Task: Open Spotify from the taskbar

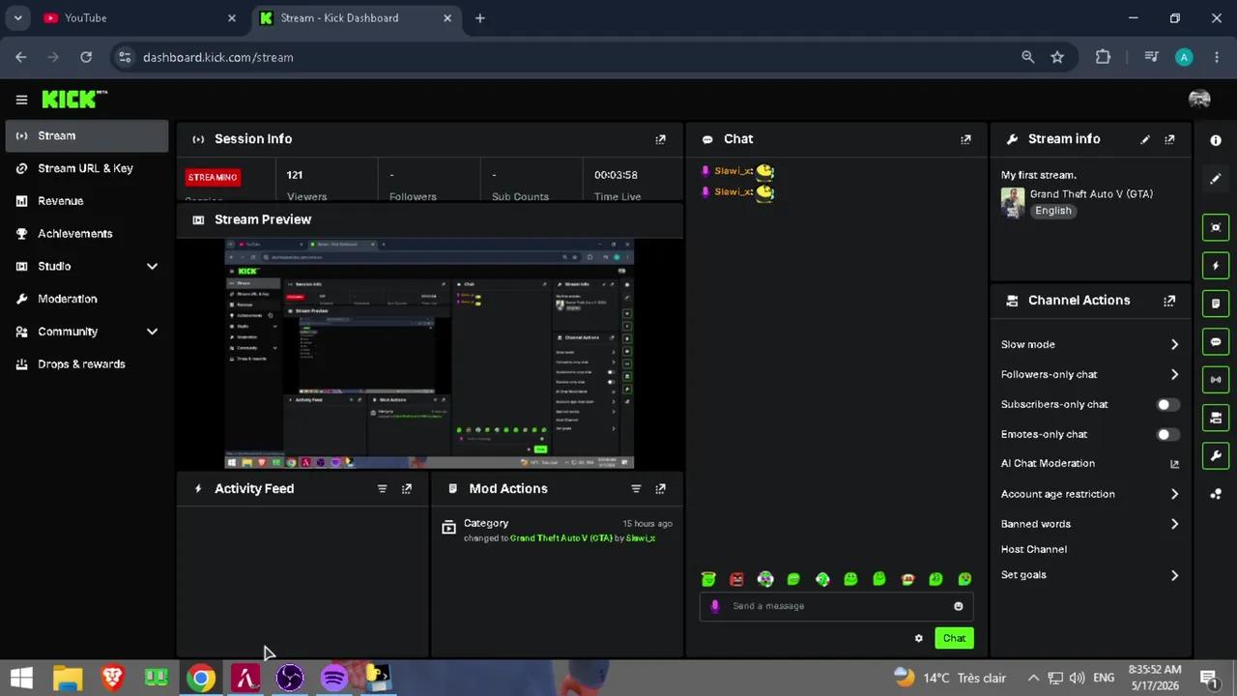Action: pos(333,678)
